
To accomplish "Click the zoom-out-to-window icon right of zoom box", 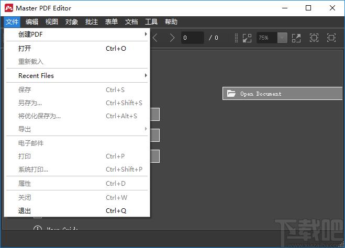I will (x=296, y=38).
